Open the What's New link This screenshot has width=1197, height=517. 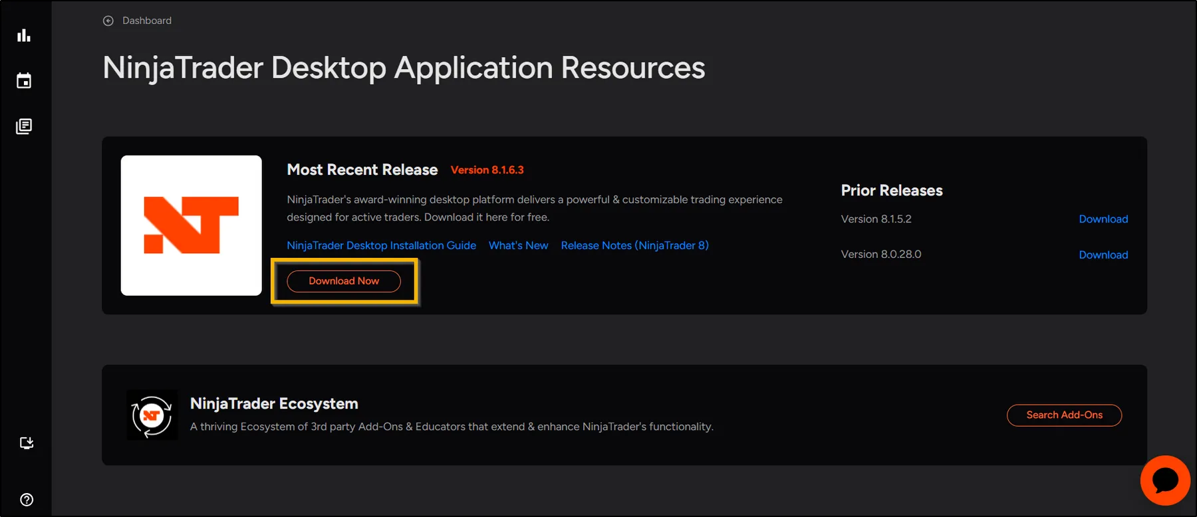point(519,245)
